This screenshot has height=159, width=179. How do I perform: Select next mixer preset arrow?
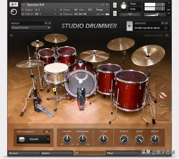click(50, 23)
